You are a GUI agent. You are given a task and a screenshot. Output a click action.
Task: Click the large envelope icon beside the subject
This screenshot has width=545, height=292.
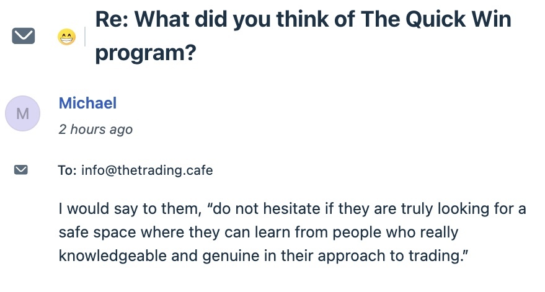(x=24, y=36)
